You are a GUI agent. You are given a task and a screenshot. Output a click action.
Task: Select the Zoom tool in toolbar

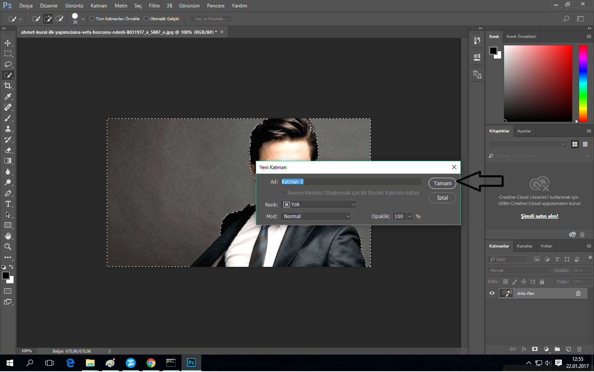pos(8,247)
